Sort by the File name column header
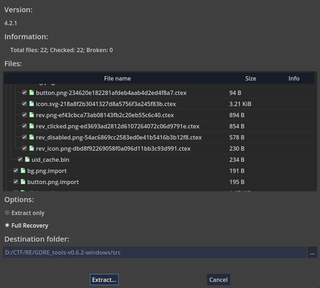This screenshot has height=288, width=320. [x=117, y=78]
